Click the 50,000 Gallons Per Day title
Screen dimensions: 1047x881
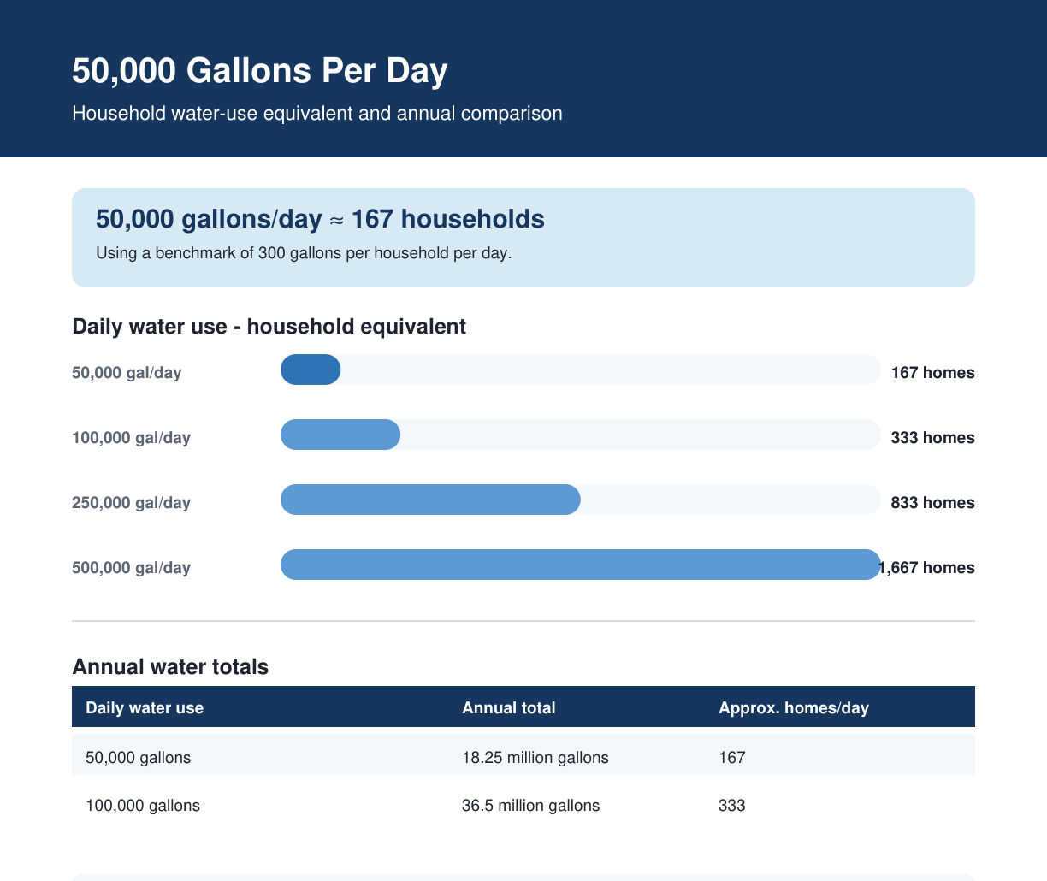pos(259,70)
